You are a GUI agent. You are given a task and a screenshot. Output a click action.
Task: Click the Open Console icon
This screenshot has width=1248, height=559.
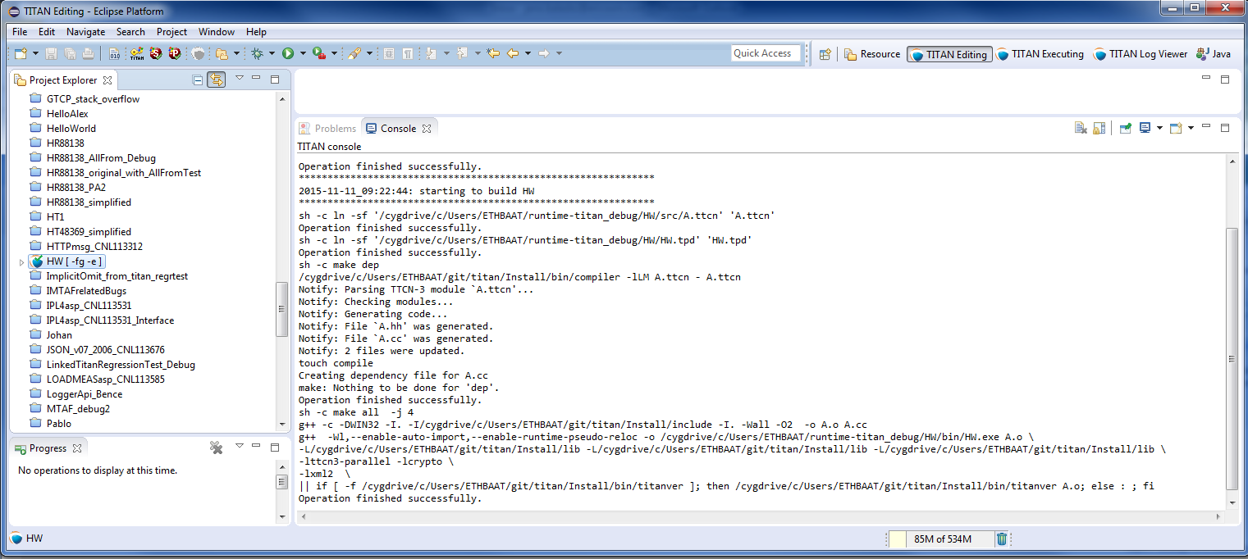(1175, 128)
